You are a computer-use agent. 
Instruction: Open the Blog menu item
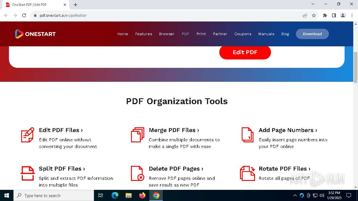click(285, 34)
